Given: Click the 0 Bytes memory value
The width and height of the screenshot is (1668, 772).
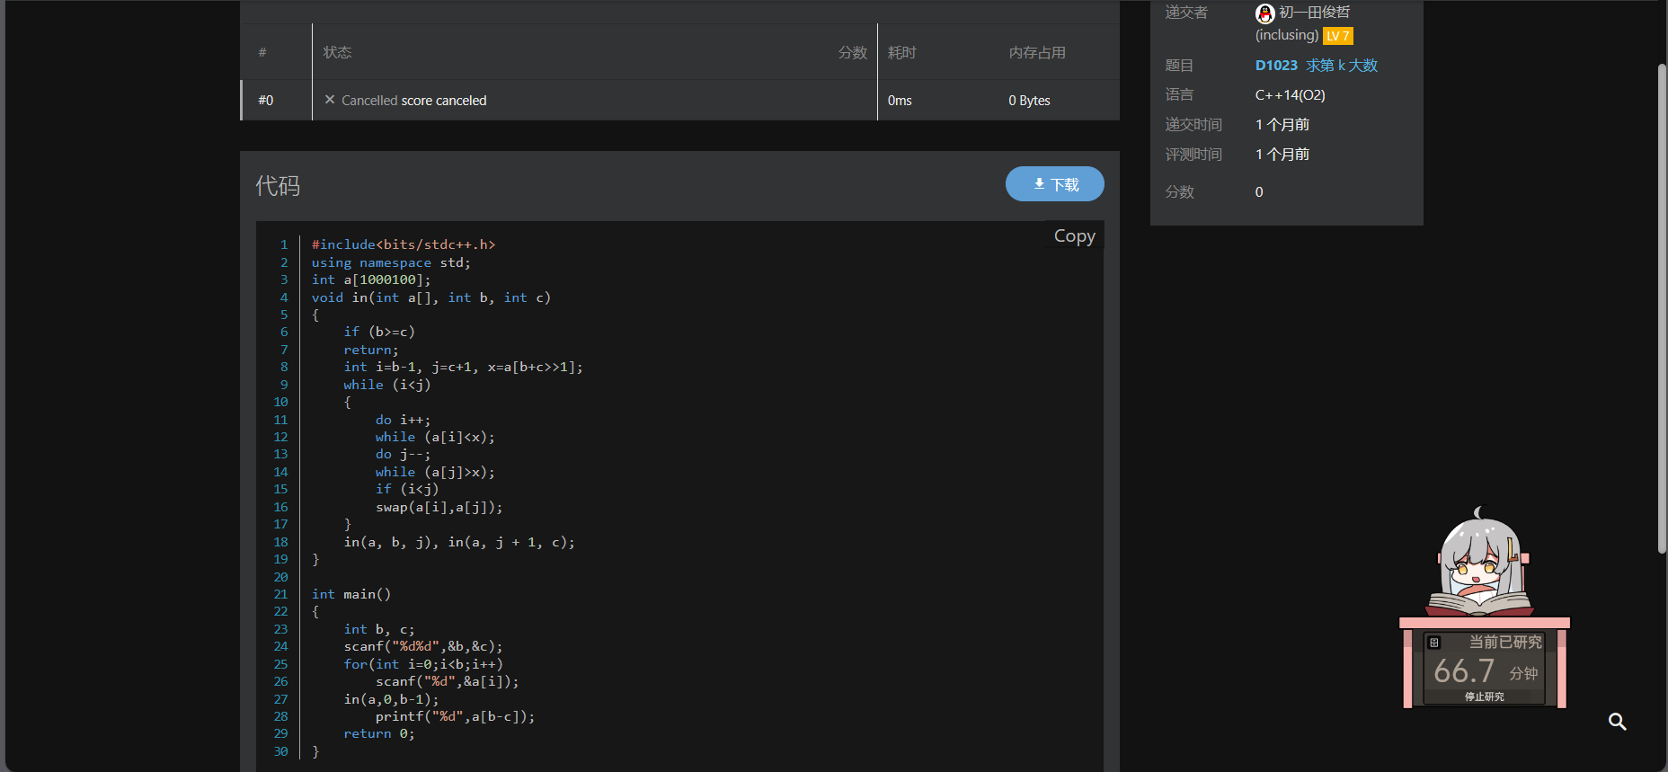Looking at the screenshot, I should tap(1029, 101).
